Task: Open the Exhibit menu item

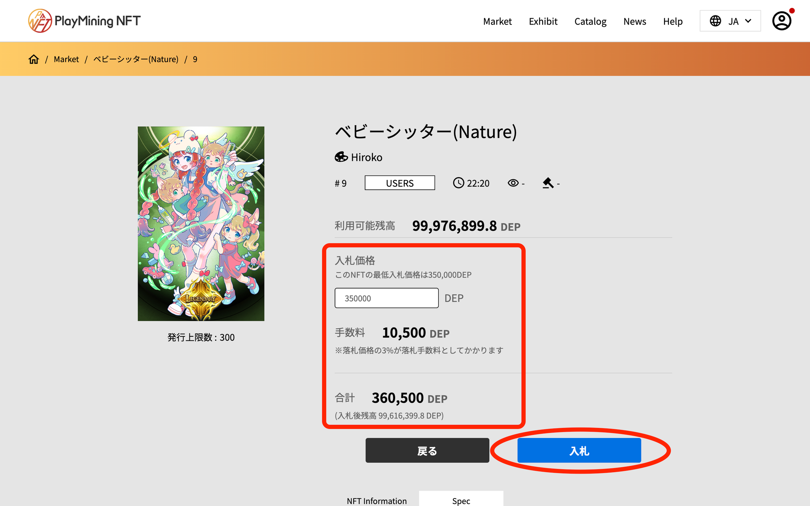Action: 543,21
